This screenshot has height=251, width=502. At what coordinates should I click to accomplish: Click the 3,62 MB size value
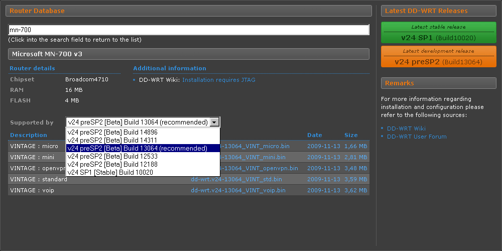pyautogui.click(x=356, y=190)
